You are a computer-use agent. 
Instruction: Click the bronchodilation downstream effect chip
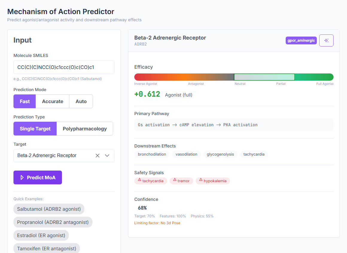152,154
